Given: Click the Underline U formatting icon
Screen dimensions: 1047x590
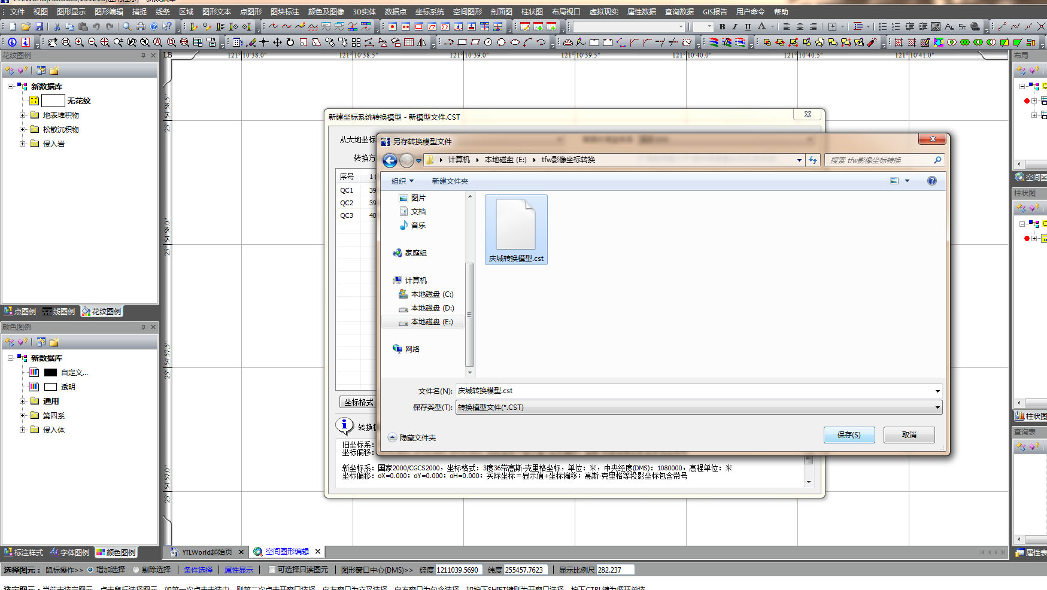Looking at the screenshot, I should click(748, 26).
